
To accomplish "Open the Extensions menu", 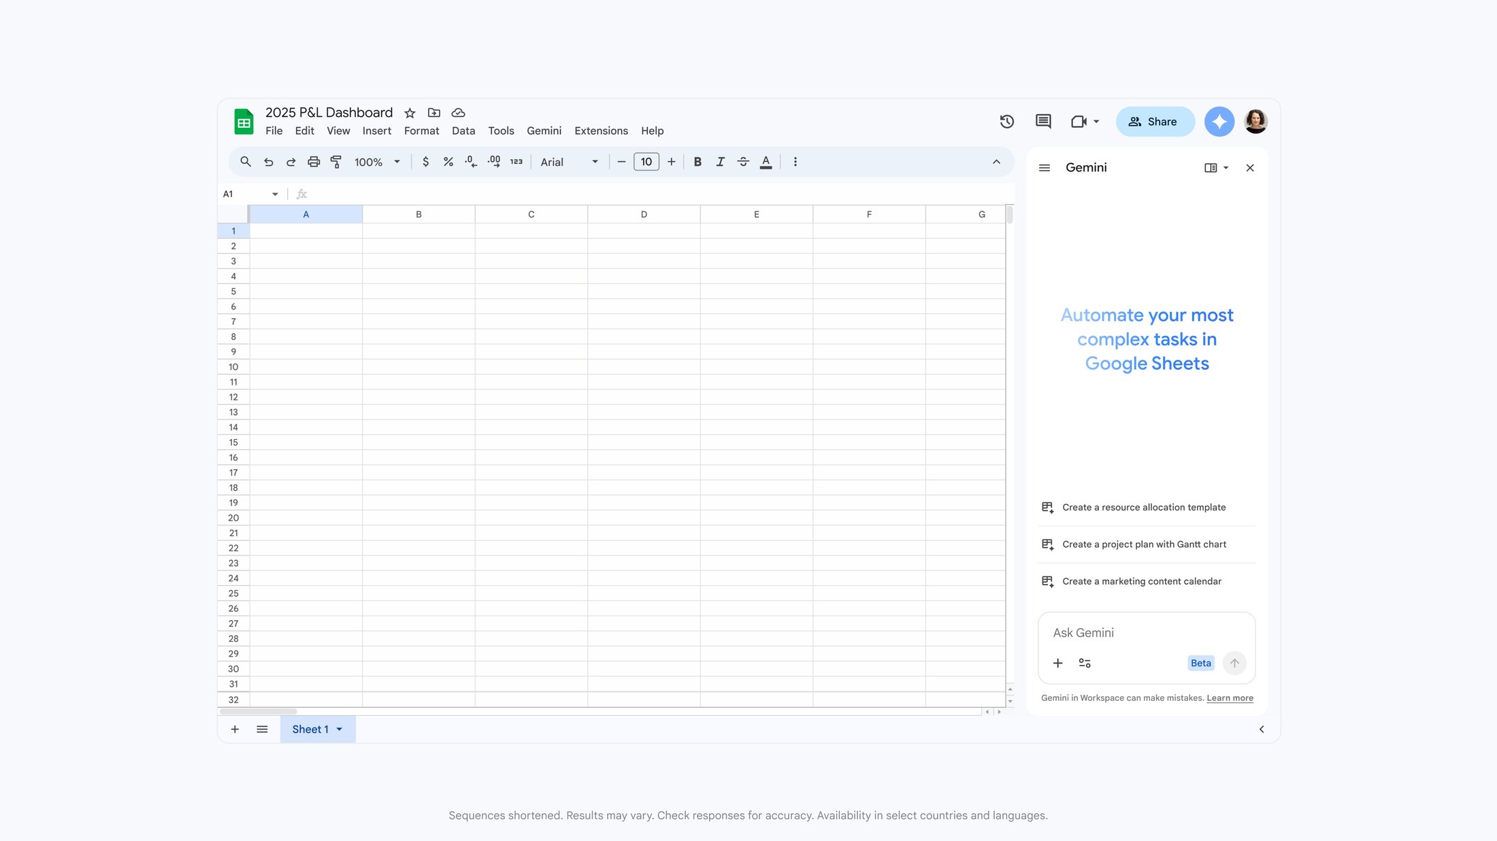I will 600,131.
